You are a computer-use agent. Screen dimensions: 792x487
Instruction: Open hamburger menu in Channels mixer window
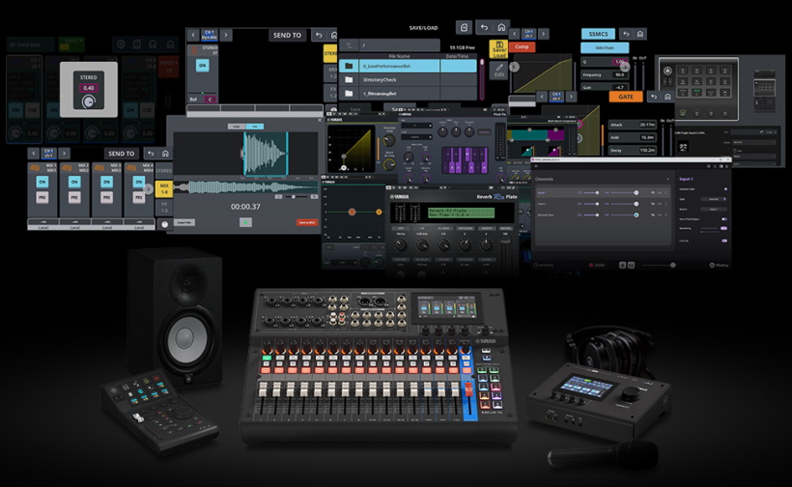(536, 166)
